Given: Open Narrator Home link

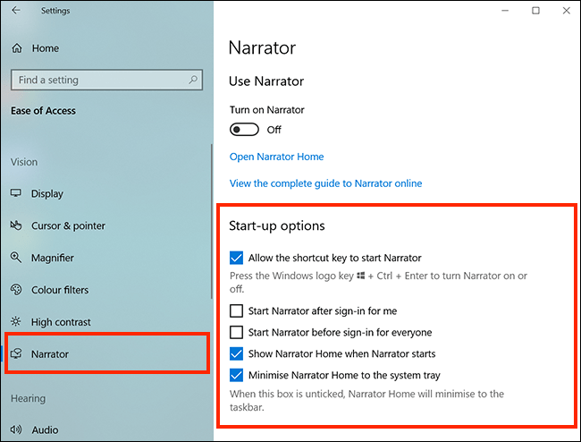Looking at the screenshot, I should (x=276, y=157).
